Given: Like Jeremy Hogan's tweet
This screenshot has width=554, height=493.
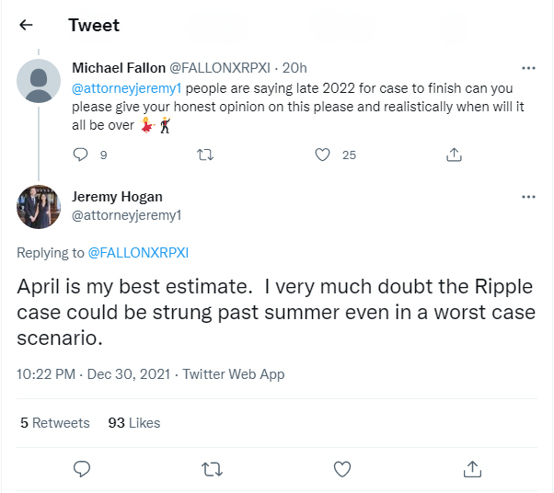Looking at the screenshot, I should tap(342, 469).
